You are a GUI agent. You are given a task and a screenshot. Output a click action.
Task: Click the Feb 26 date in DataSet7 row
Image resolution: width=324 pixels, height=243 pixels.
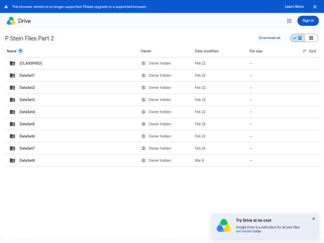[x=200, y=148]
